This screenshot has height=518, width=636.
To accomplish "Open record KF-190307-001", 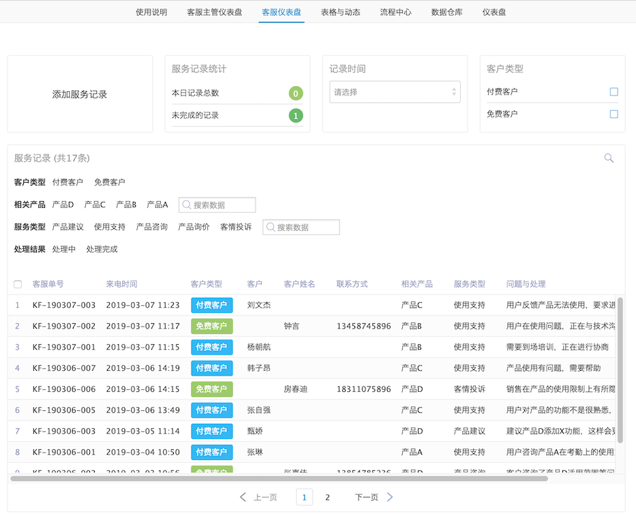I will pyautogui.click(x=64, y=347).
